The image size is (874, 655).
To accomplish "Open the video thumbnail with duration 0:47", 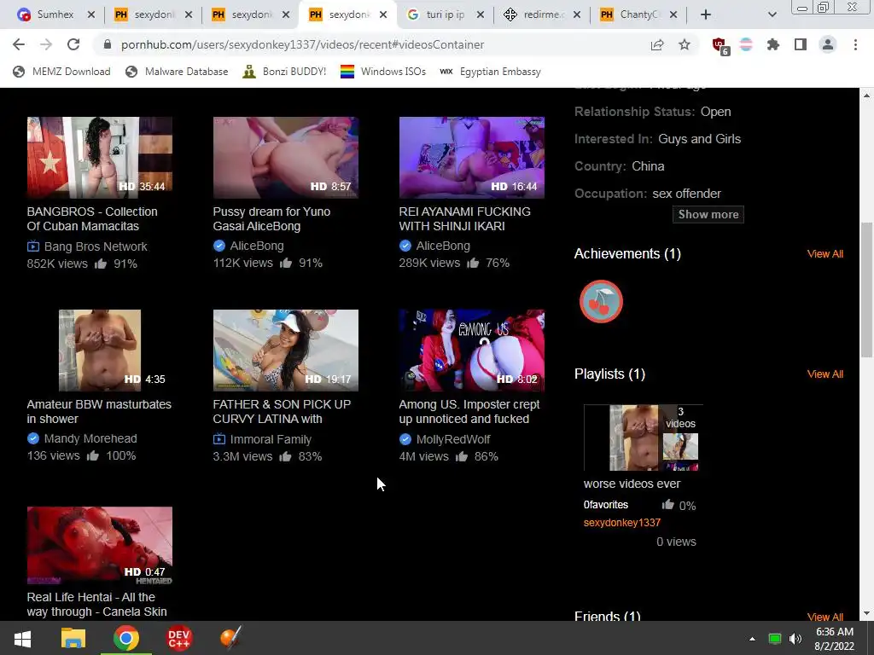I will (x=99, y=545).
